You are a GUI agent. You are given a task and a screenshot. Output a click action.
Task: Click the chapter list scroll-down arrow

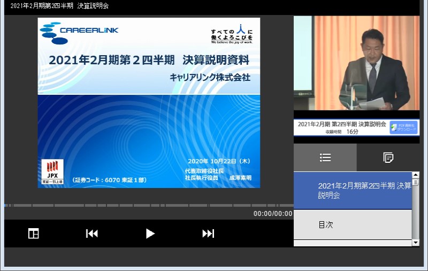click(416, 242)
